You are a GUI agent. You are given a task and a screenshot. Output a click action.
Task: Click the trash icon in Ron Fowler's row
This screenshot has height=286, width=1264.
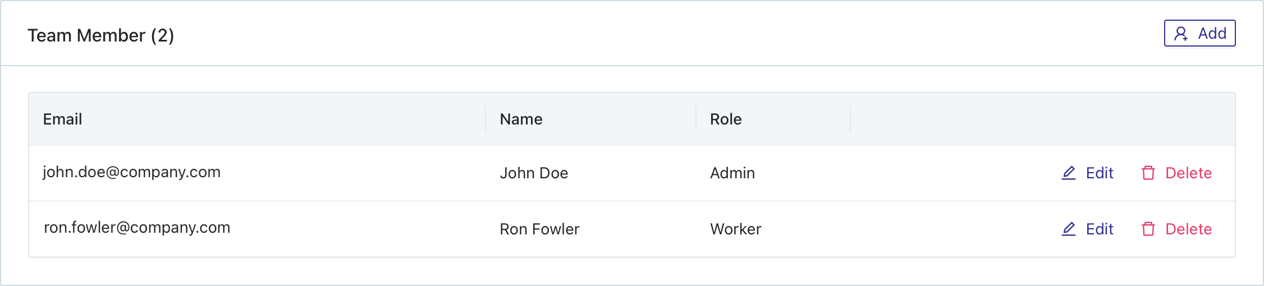1148,229
